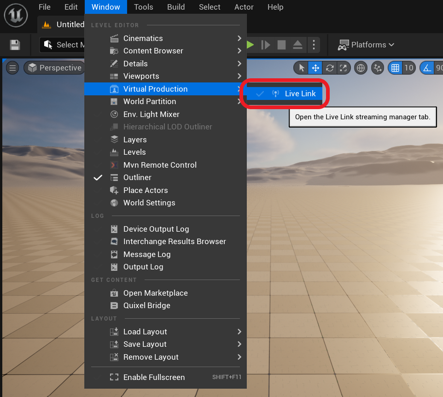
Task: Open the surface snapping settings icon
Action: (x=377, y=68)
